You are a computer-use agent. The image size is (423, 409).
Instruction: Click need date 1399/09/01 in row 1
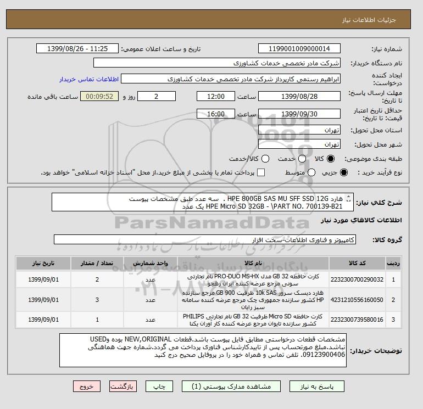[x=43, y=279]
